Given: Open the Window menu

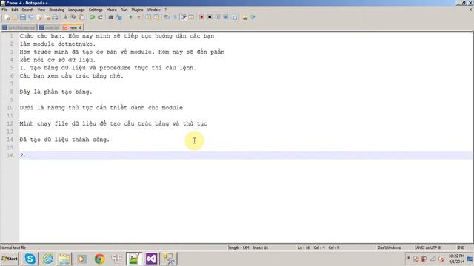Looking at the screenshot, I should (153, 10).
